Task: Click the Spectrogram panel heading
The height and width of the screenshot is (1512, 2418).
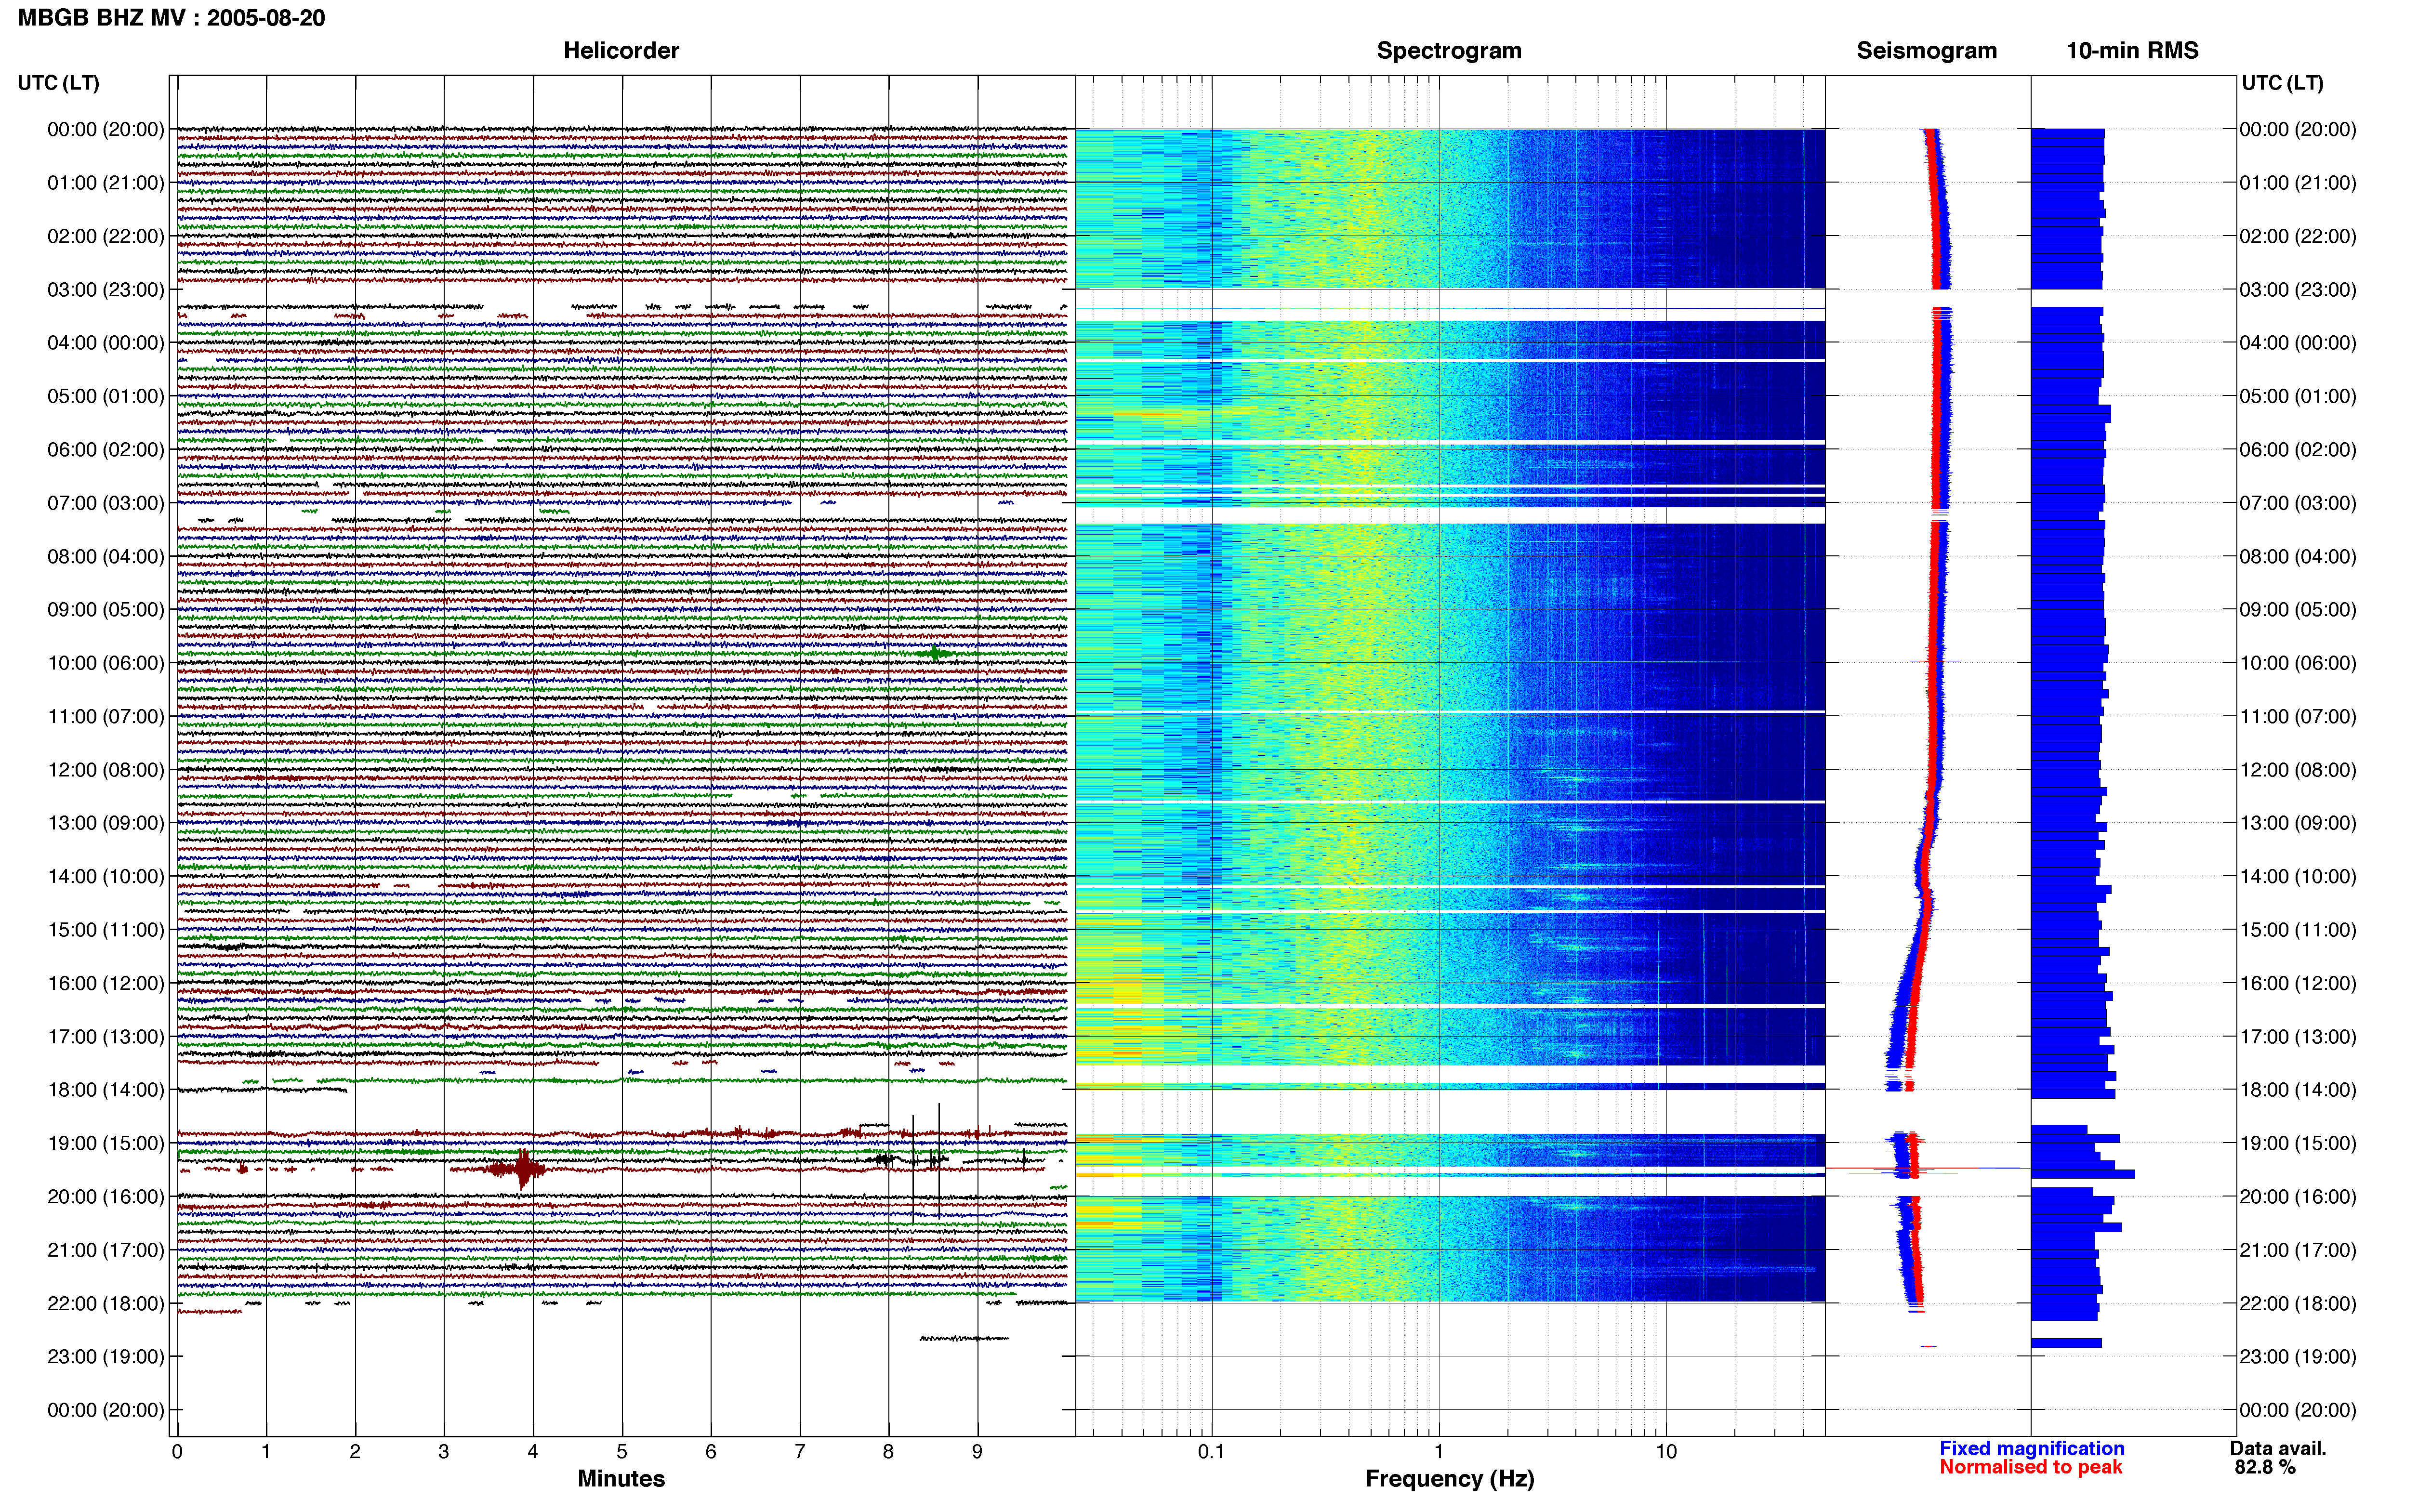Action: pos(1449,51)
